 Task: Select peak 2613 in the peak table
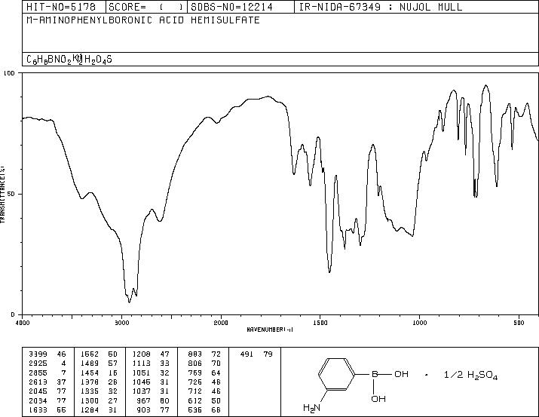click(38, 382)
